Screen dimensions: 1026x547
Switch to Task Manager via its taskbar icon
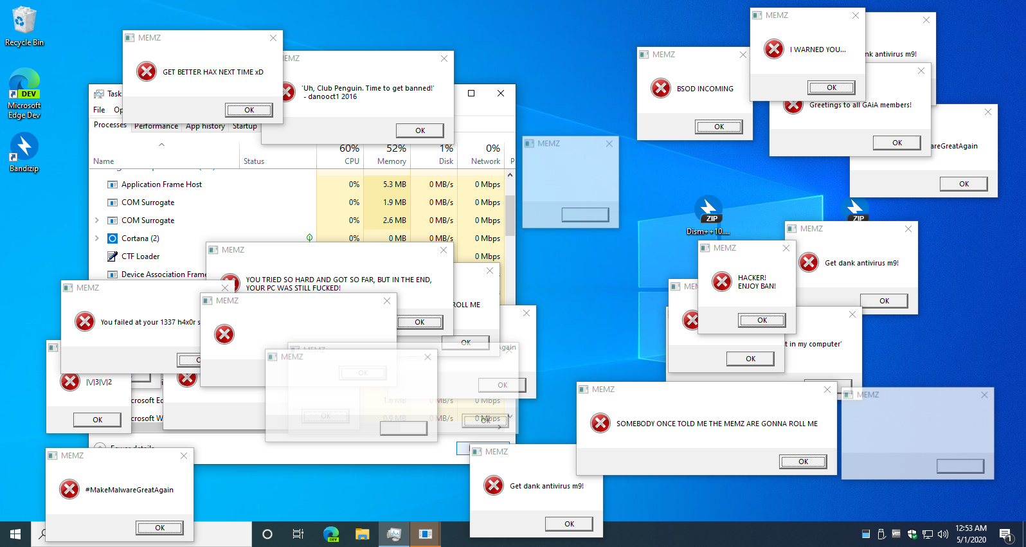pyautogui.click(x=394, y=534)
